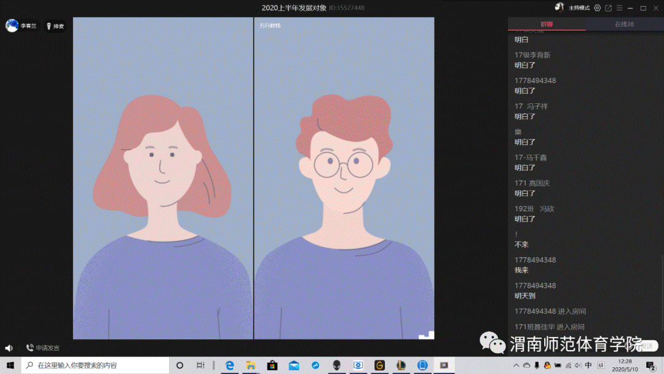
Task: Click the Windows Start button
Action: pos(10,365)
